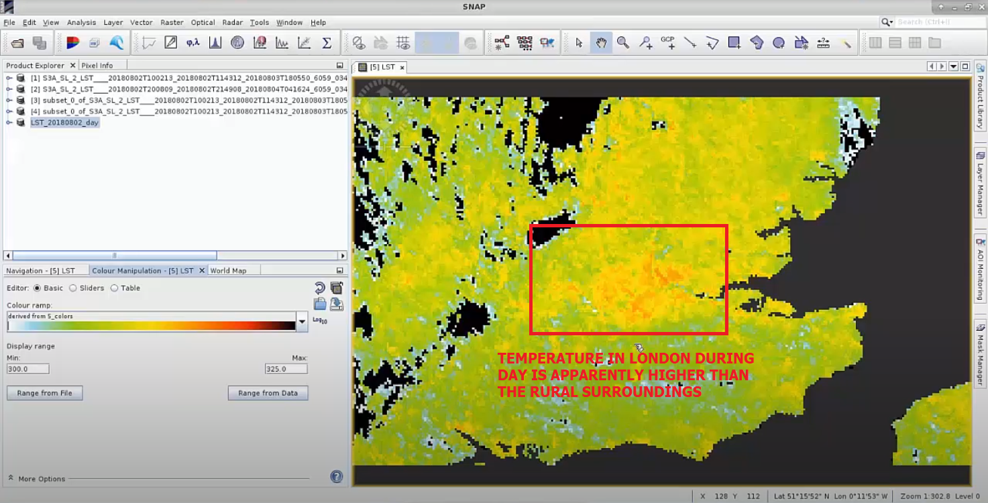Open the geo-coding φ,λ information tool

point(193,43)
